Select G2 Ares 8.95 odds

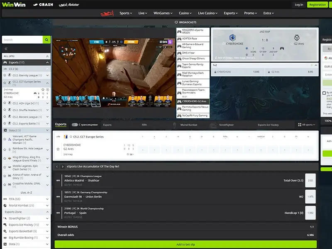click(292, 72)
